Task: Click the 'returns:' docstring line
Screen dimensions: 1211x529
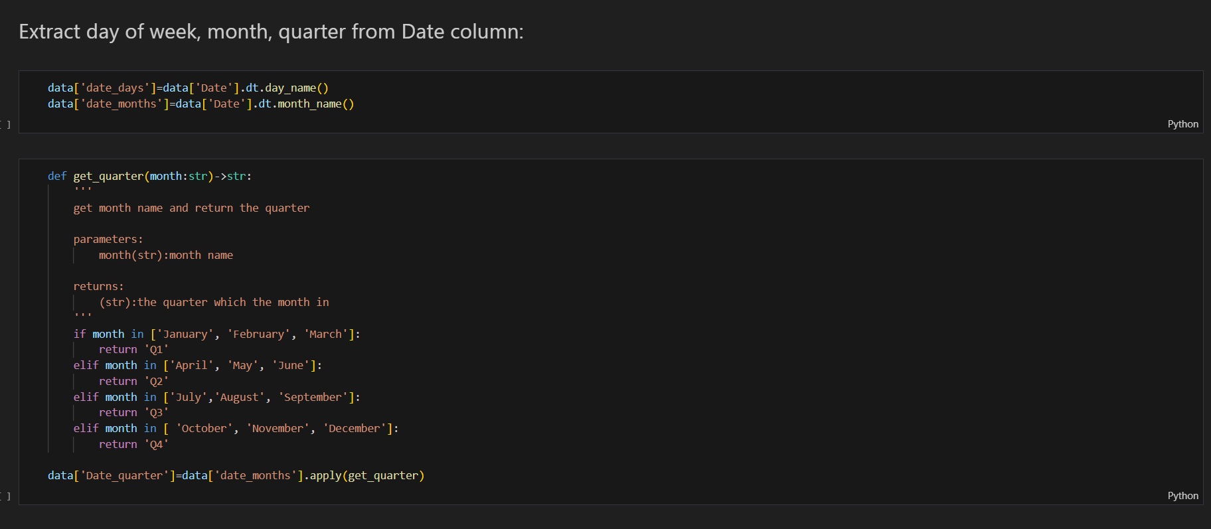Action: (98, 287)
